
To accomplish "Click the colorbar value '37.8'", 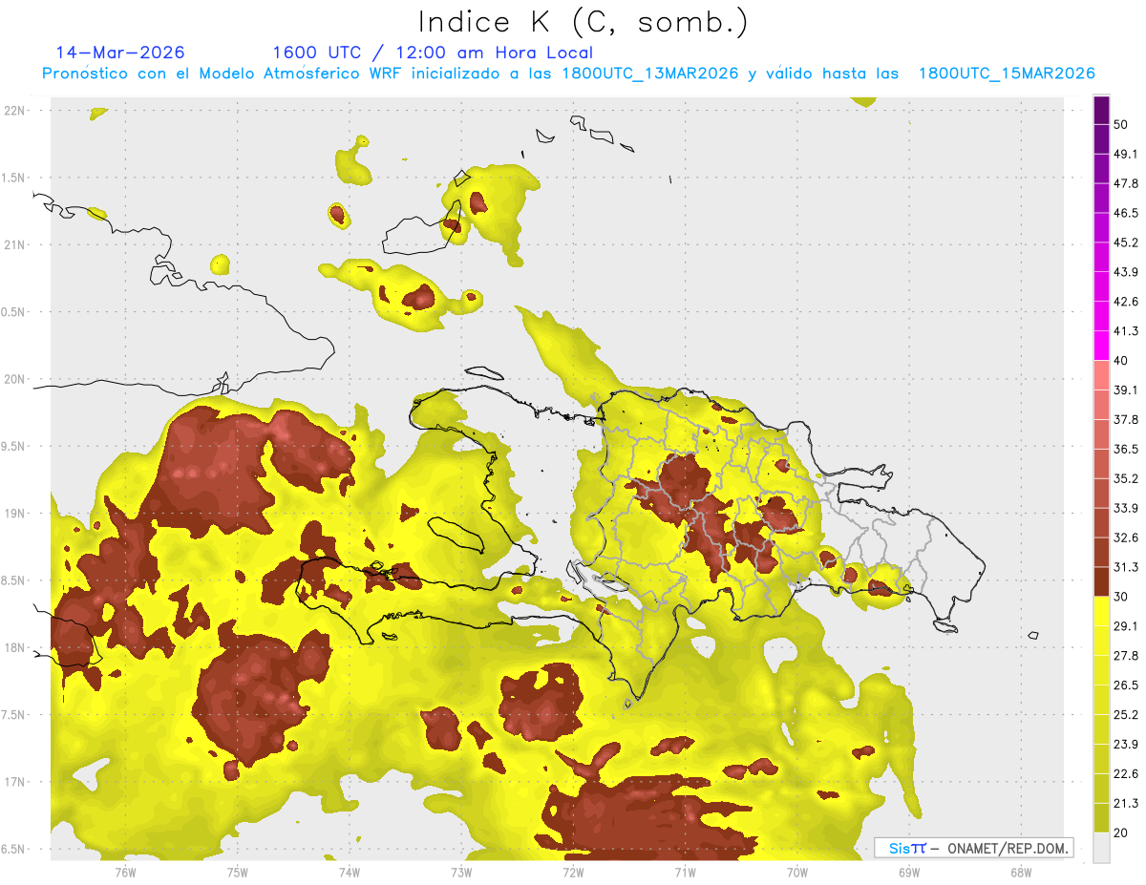I will [x=1126, y=419].
